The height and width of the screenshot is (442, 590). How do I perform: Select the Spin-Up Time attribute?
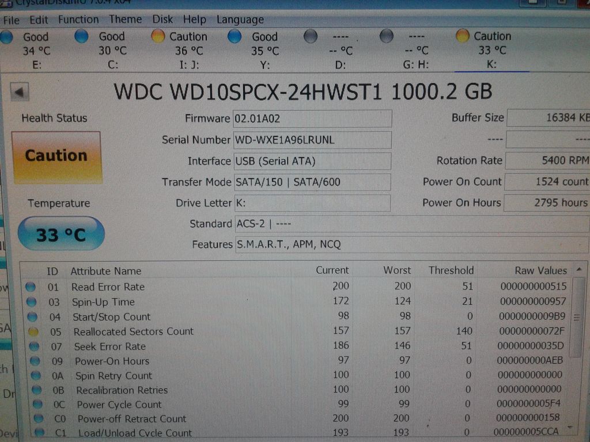(103, 302)
